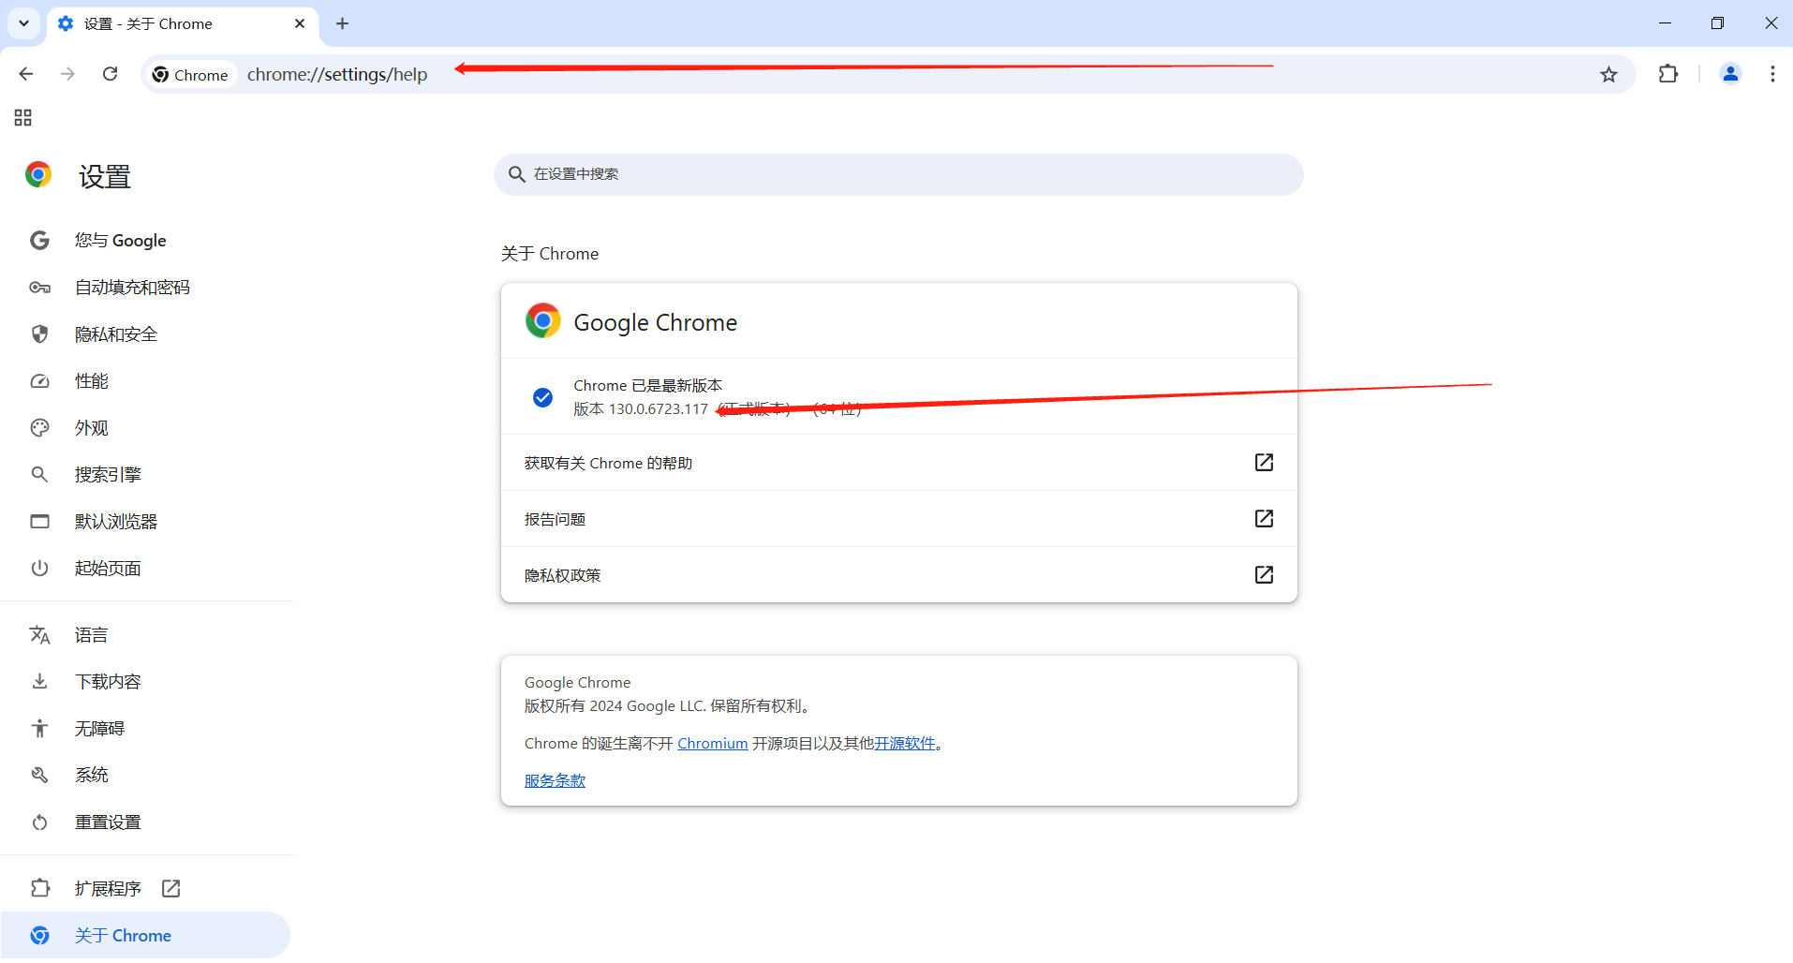Click the blue checkmark update status icon
This screenshot has width=1793, height=963.
[x=542, y=397]
